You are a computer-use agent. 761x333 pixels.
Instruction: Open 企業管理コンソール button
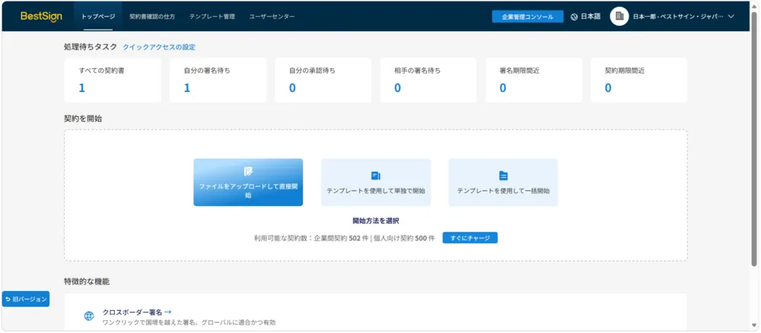click(527, 17)
